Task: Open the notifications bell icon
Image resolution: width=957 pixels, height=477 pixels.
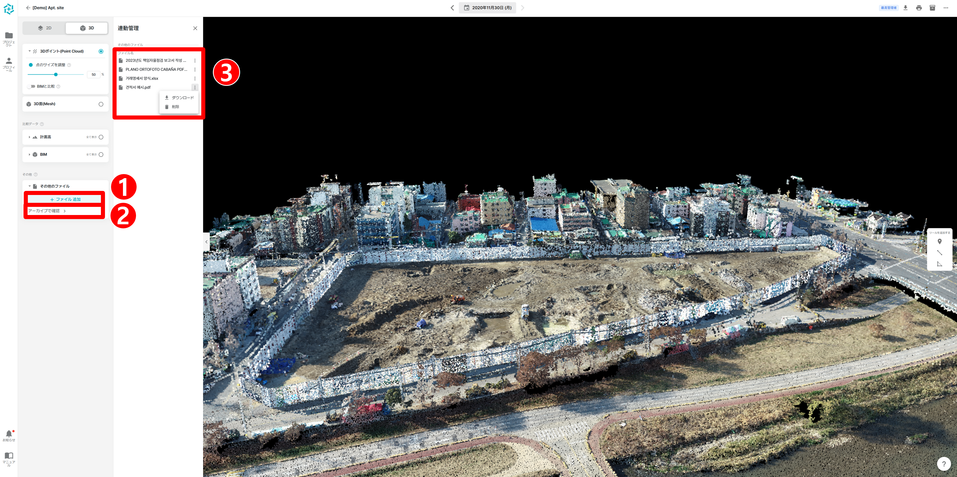Action: point(9,434)
